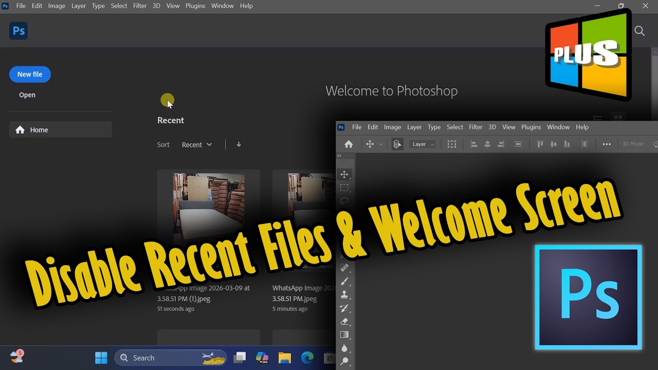Open Select menu in the workspace window

(455, 127)
